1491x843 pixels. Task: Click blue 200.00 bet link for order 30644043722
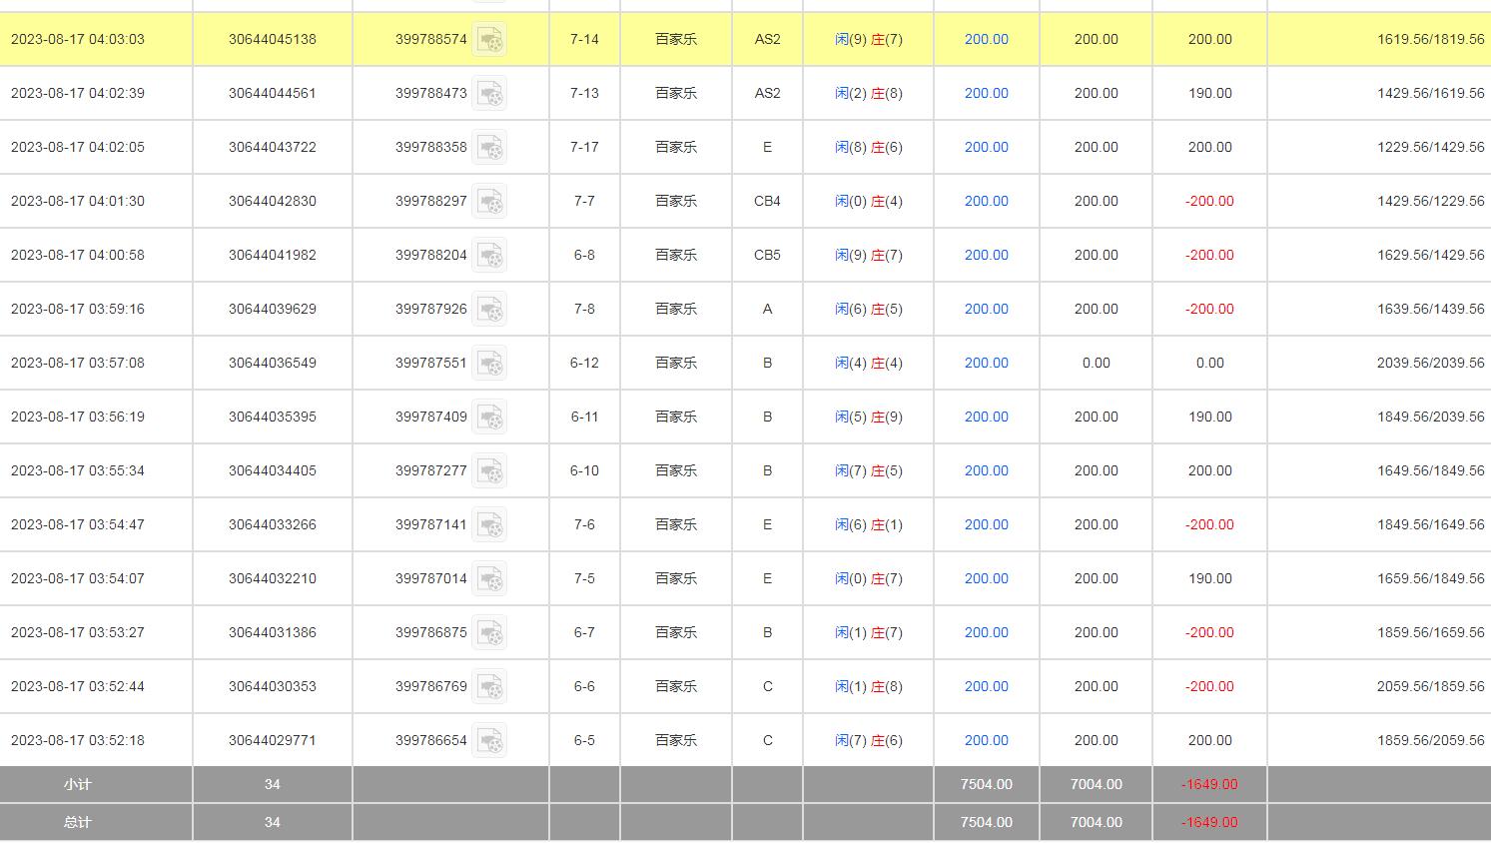pos(987,147)
